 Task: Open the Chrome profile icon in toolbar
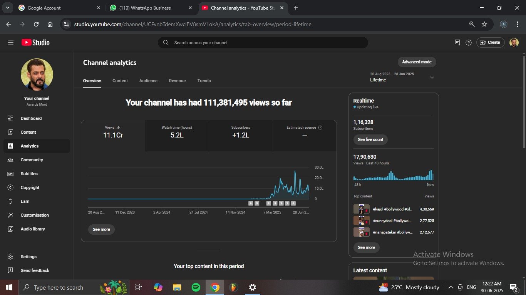click(x=503, y=24)
